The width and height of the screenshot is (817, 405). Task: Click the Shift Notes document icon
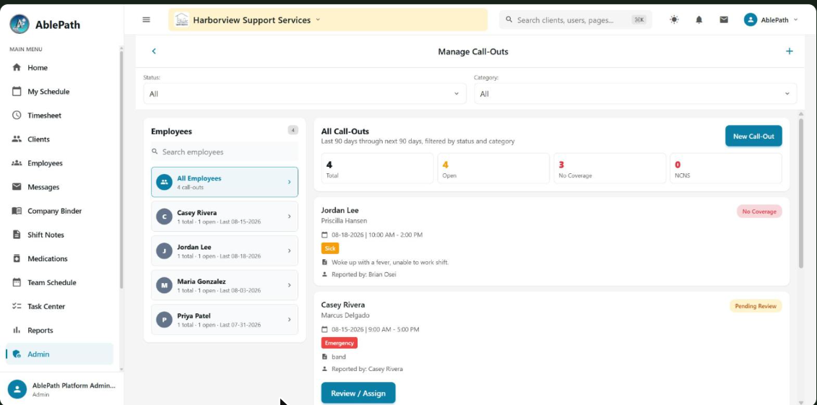[17, 235]
